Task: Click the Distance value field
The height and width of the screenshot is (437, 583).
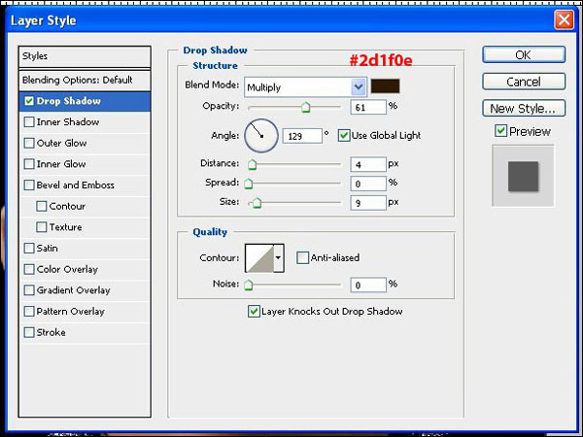Action: point(367,164)
